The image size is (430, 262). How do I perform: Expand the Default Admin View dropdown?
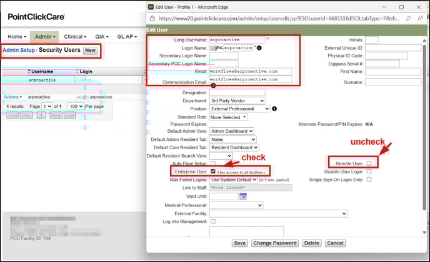232,131
